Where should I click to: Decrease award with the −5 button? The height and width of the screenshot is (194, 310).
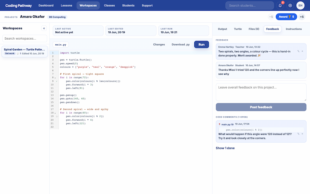tap(271, 17)
